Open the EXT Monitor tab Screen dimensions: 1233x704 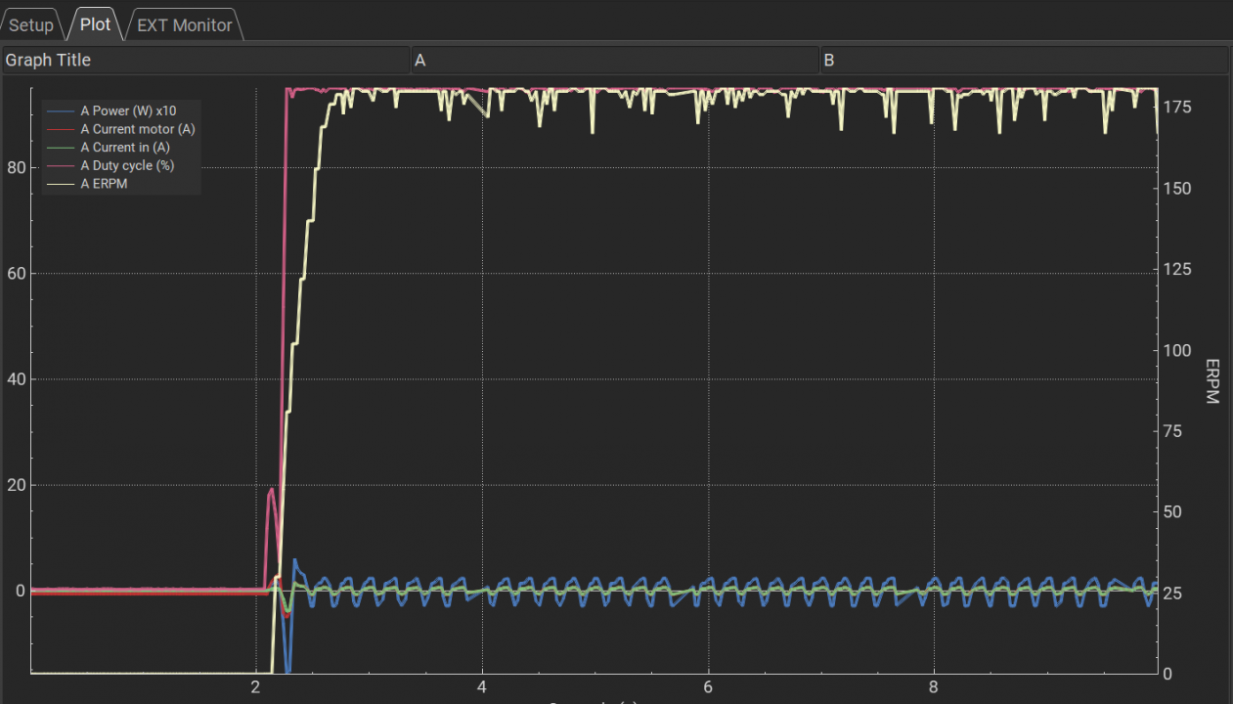coord(184,24)
